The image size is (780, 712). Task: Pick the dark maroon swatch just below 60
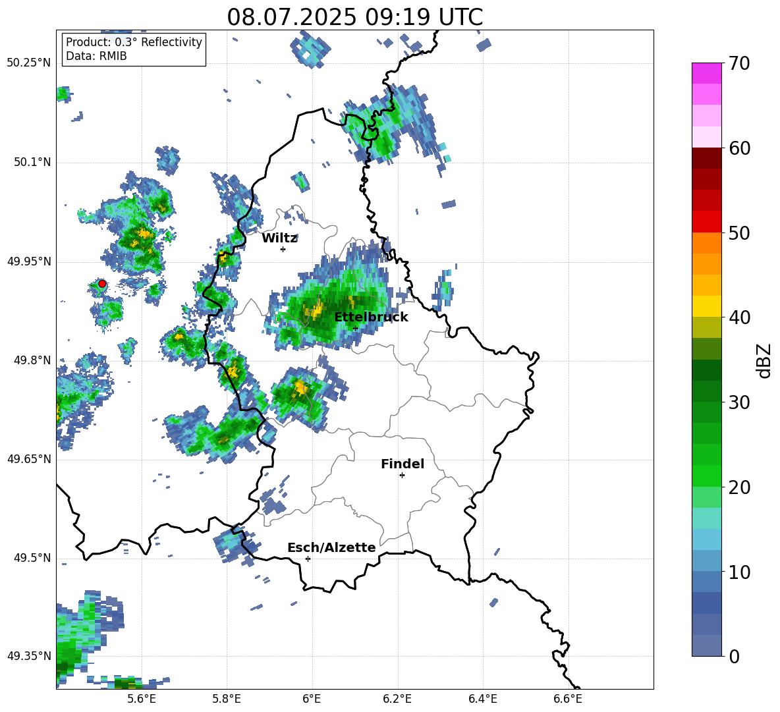coord(707,158)
